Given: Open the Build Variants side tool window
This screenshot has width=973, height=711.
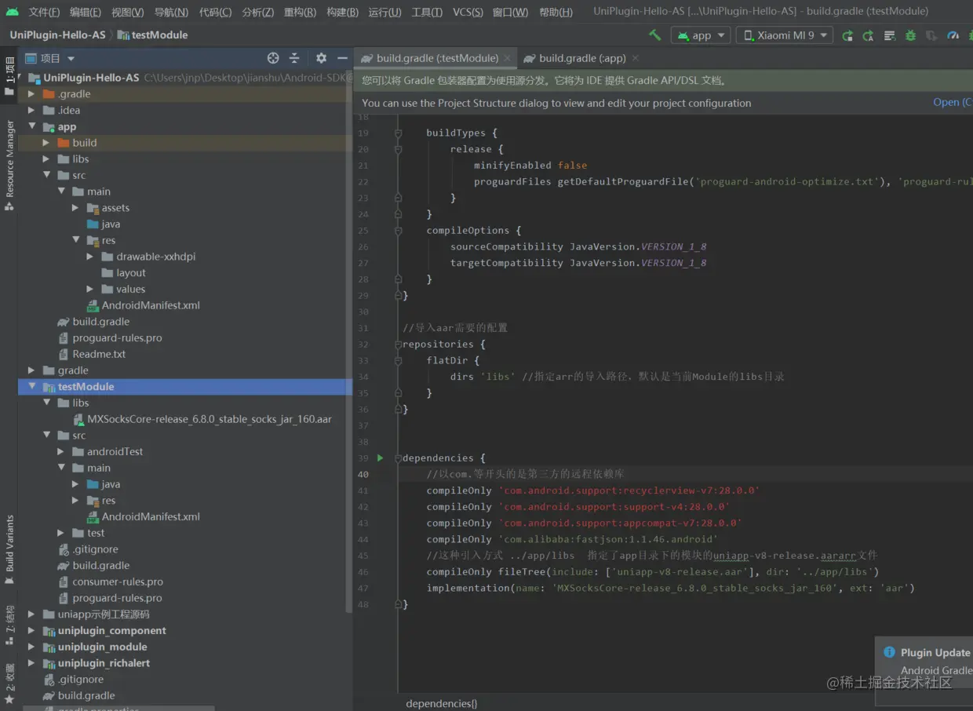Looking at the screenshot, I should pyautogui.click(x=9, y=549).
